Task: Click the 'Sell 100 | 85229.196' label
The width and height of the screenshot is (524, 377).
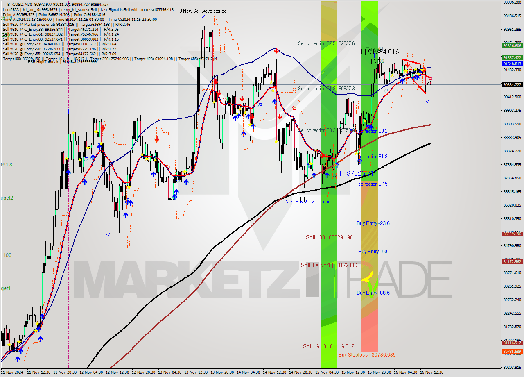Action: pyautogui.click(x=329, y=237)
